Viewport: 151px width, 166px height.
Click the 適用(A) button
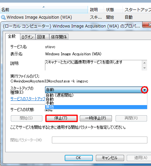click(139, 158)
